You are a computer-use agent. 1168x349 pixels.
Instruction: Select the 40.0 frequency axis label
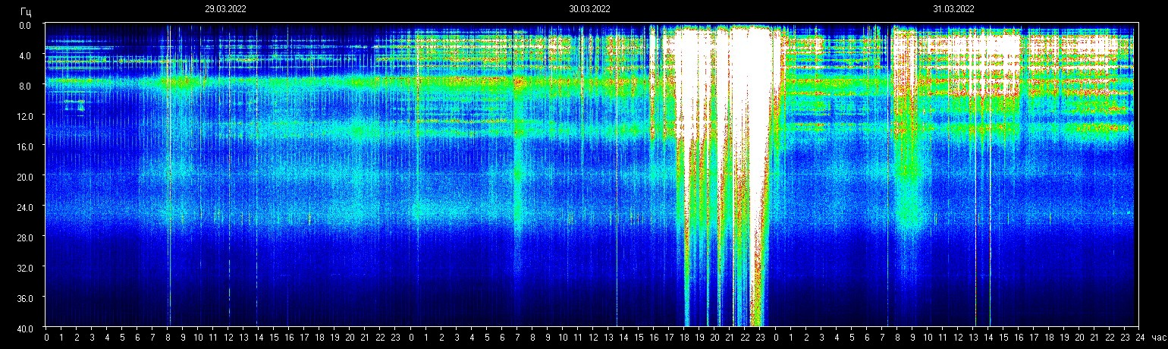[24, 328]
